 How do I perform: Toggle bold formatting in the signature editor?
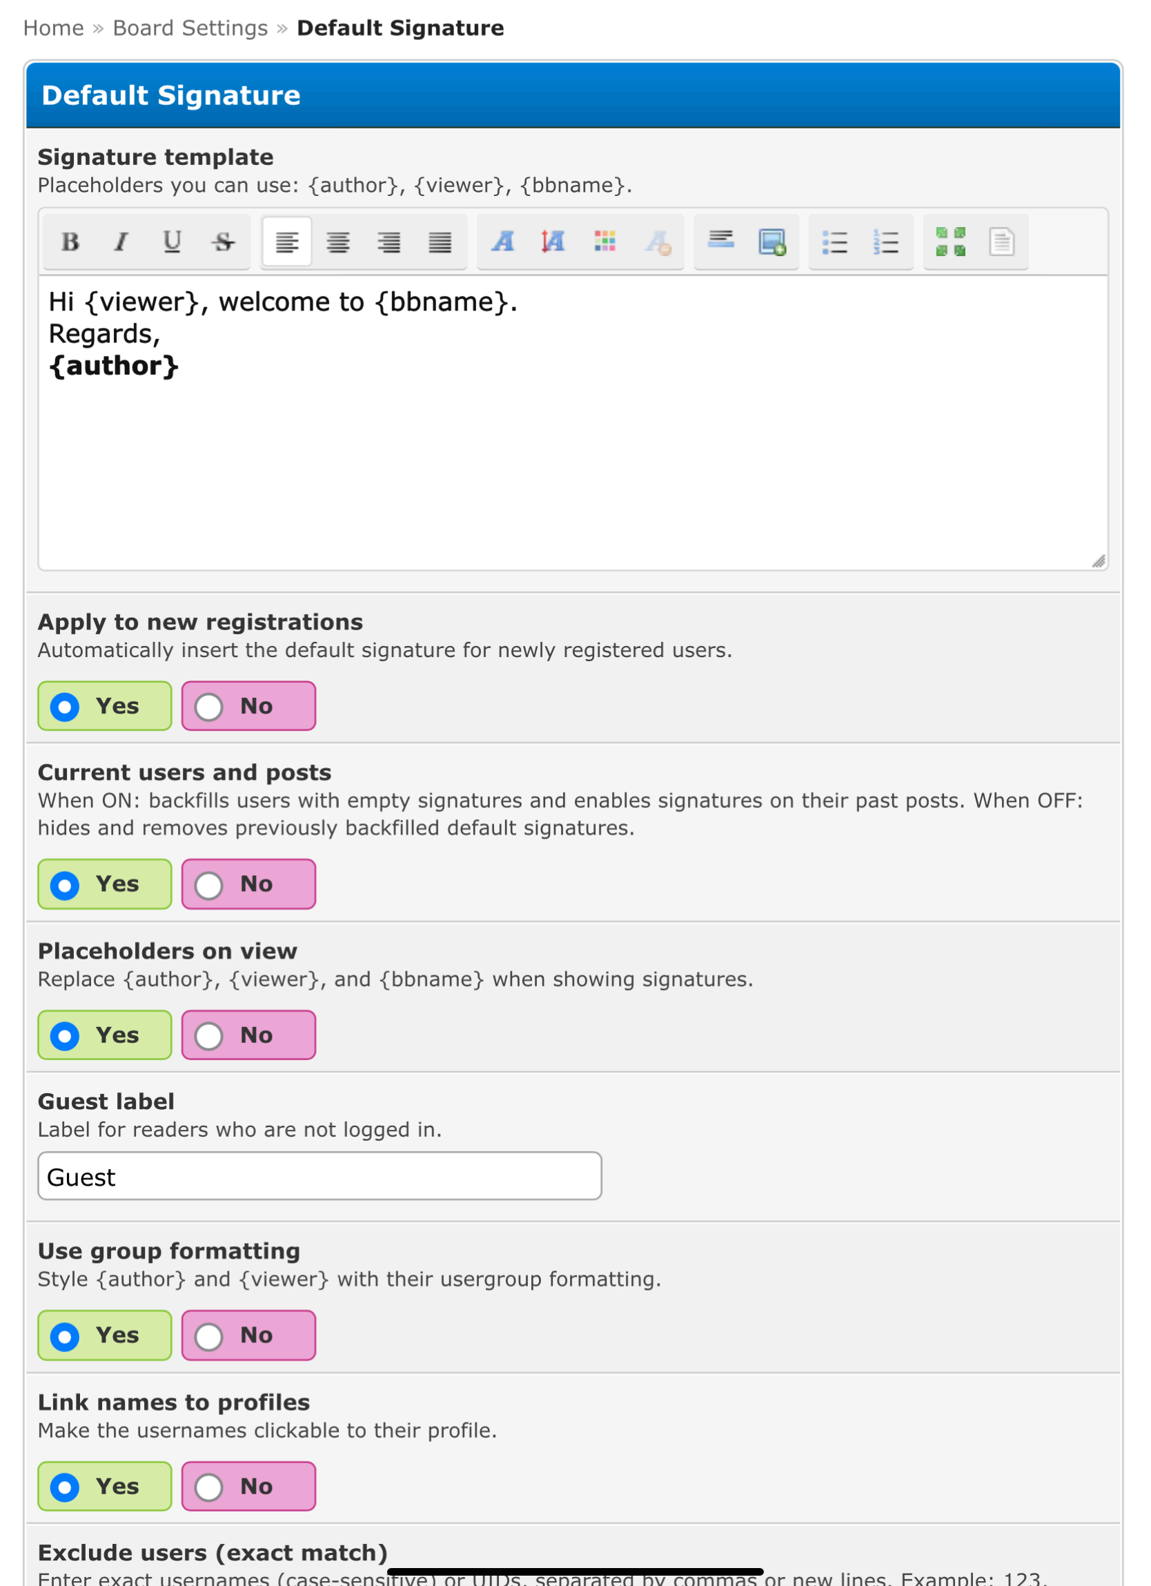coord(70,242)
